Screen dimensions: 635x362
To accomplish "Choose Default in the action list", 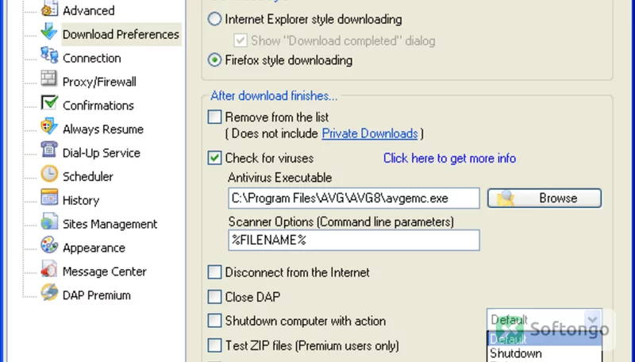I will click(x=545, y=339).
